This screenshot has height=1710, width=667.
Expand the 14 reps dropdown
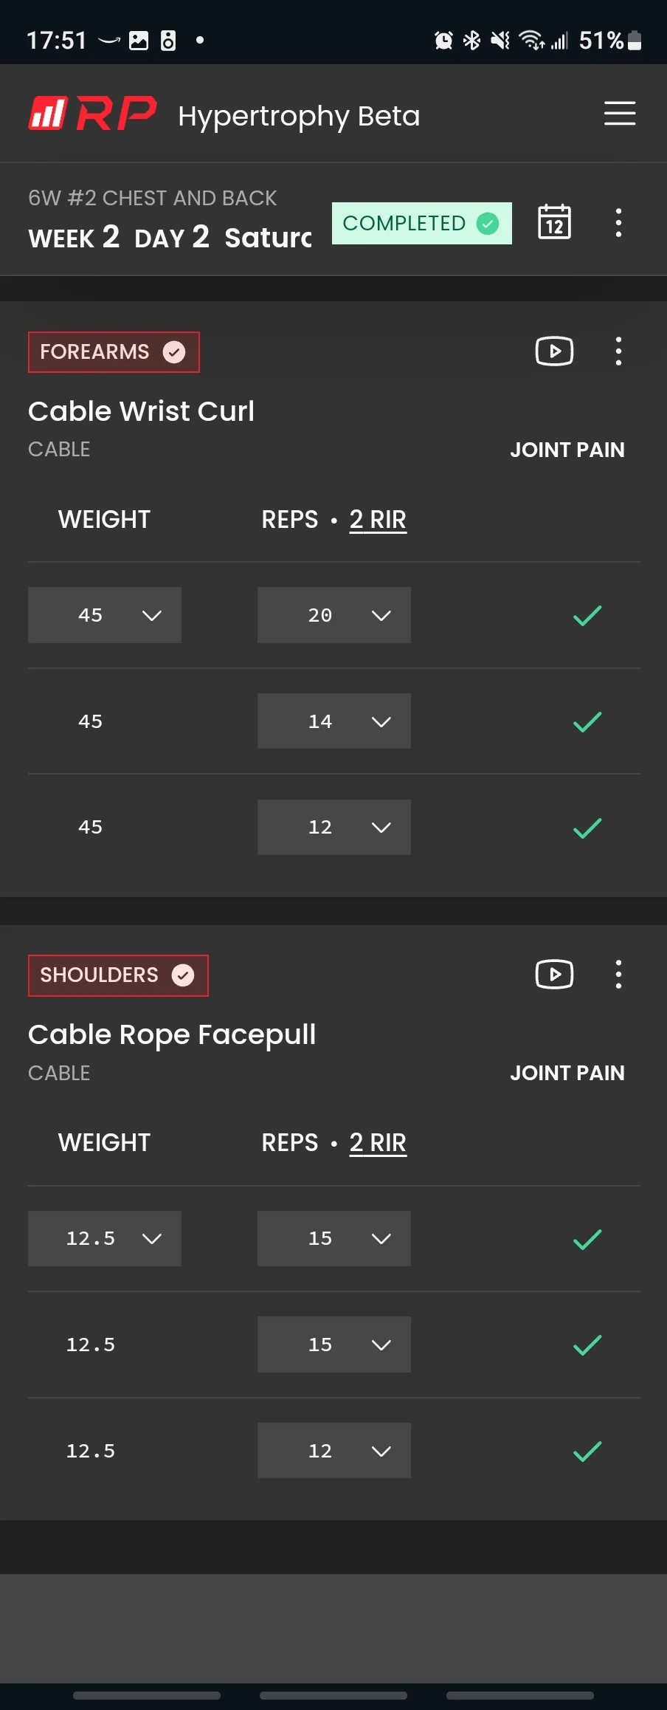tap(334, 721)
